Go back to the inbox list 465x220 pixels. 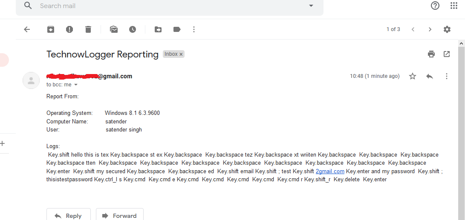(x=27, y=29)
